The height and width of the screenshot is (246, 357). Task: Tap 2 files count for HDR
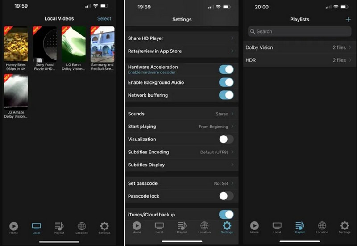coord(339,60)
